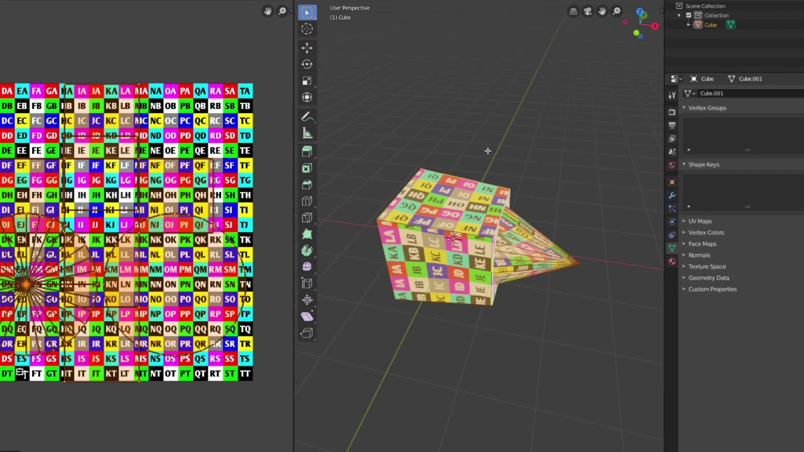Viewport: 804px width, 452px height.
Task: Open the Object Constraints properties tab
Action: click(672, 235)
